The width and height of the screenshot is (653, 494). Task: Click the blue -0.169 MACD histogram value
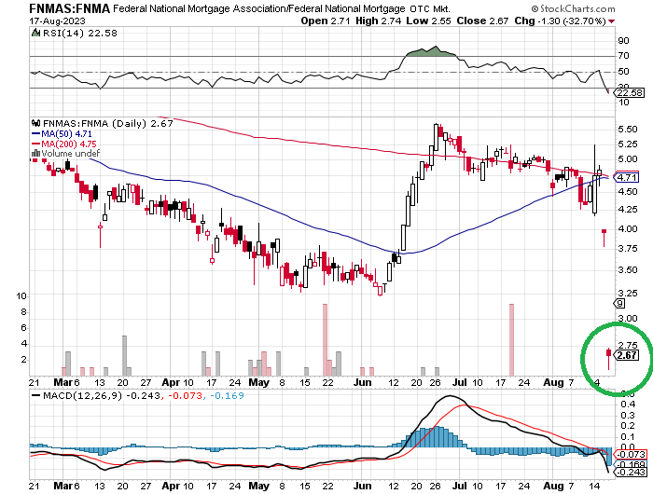227,395
